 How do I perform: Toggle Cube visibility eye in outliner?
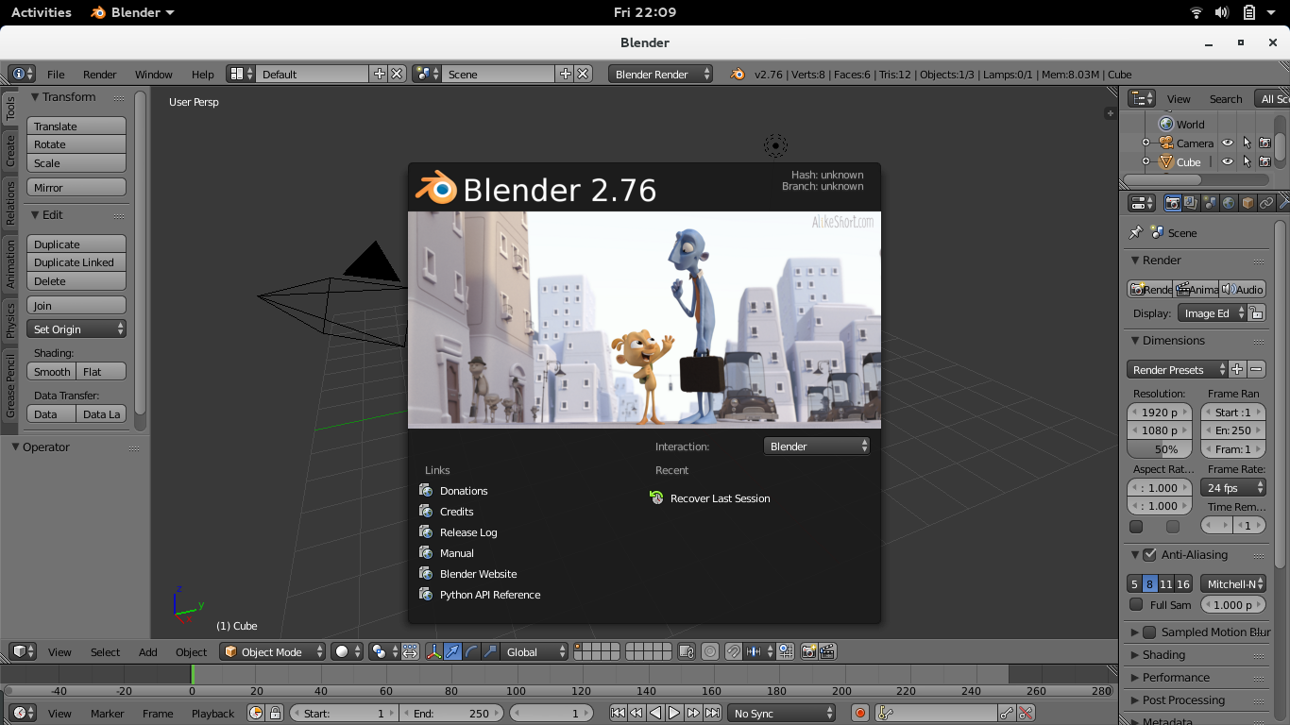click(1228, 162)
